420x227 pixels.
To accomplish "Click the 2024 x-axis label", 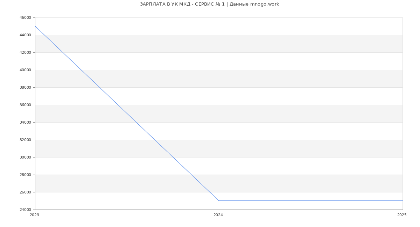I will 218,215.
